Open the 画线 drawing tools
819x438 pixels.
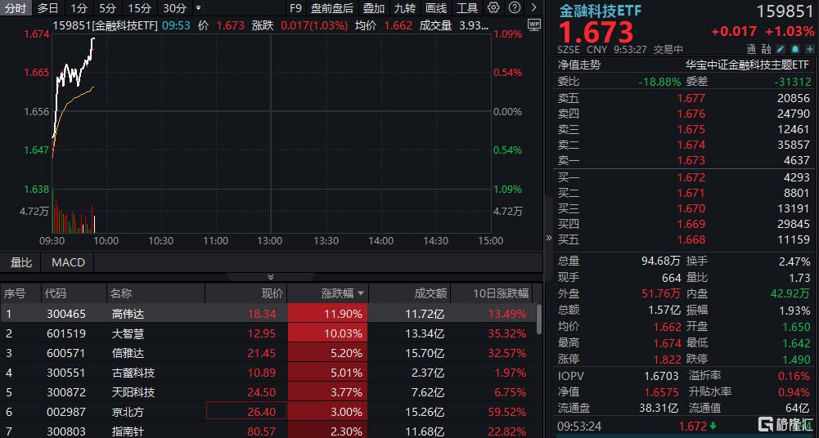click(436, 8)
